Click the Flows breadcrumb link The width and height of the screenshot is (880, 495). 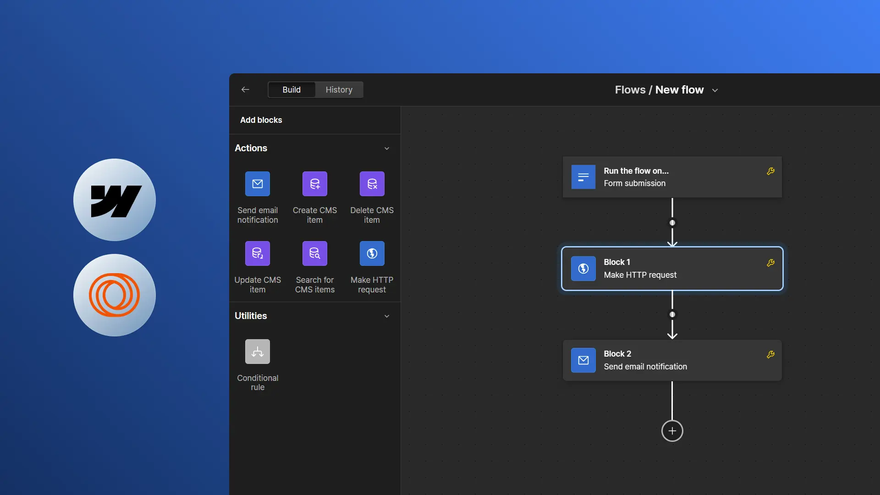point(630,90)
